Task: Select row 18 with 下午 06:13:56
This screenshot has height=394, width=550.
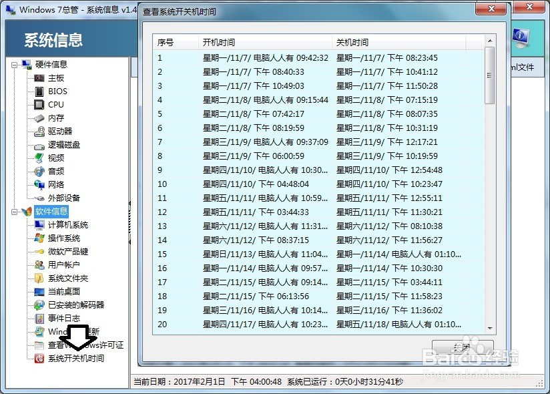Action: pyautogui.click(x=318, y=297)
